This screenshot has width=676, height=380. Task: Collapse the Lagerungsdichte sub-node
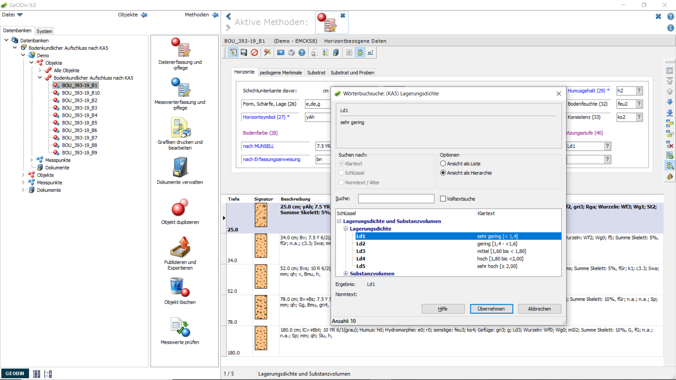(x=346, y=229)
